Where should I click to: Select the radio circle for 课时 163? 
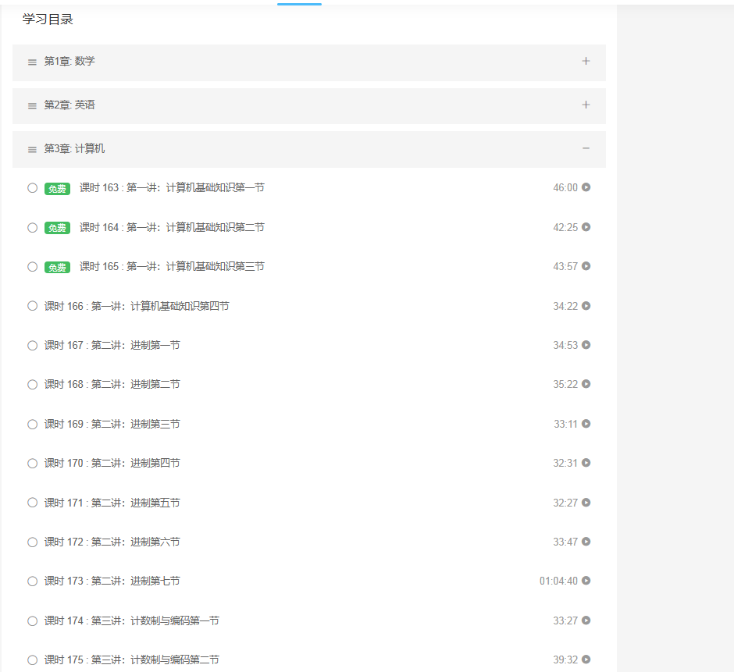tap(32, 188)
